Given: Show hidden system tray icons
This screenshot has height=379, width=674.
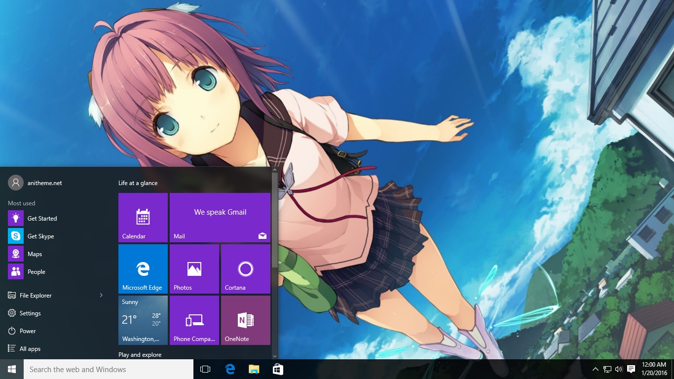Looking at the screenshot, I should (595, 369).
